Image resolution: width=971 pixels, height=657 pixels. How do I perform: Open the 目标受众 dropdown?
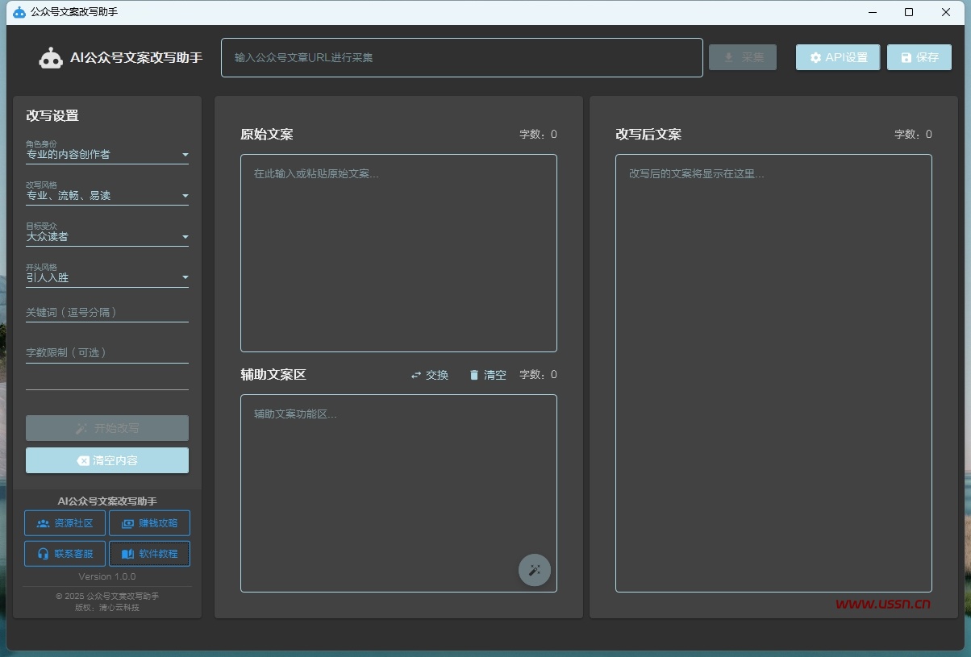tap(107, 236)
